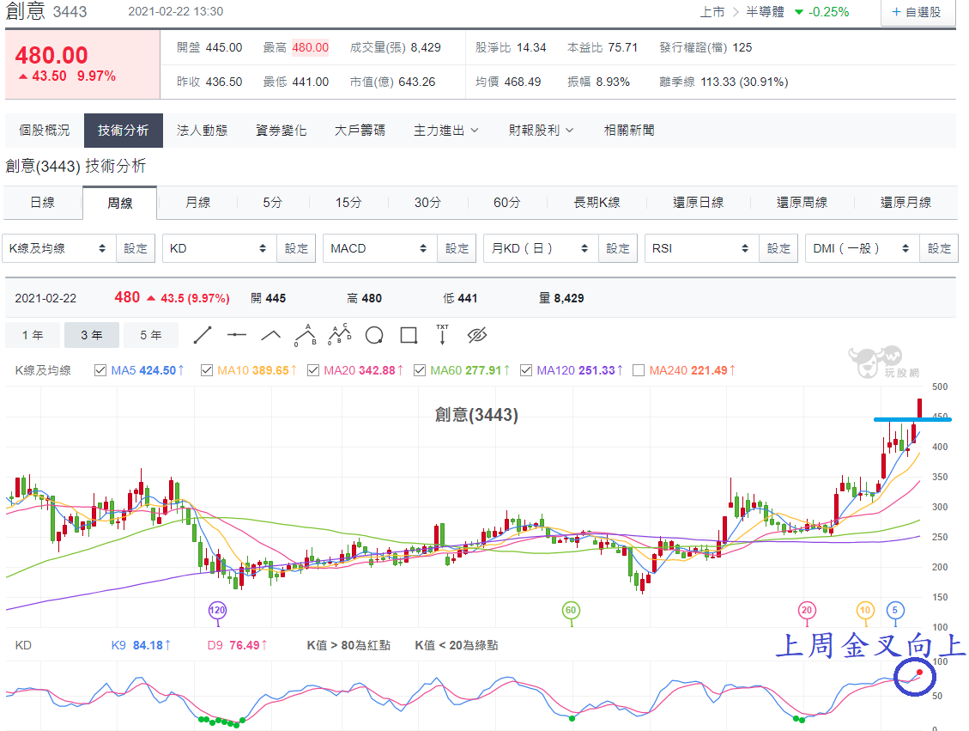Hide drawings with the eye-slash icon

(477, 335)
